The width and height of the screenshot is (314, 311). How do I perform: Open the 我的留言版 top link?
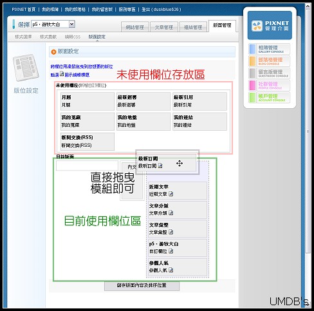pyautogui.click(x=102, y=10)
